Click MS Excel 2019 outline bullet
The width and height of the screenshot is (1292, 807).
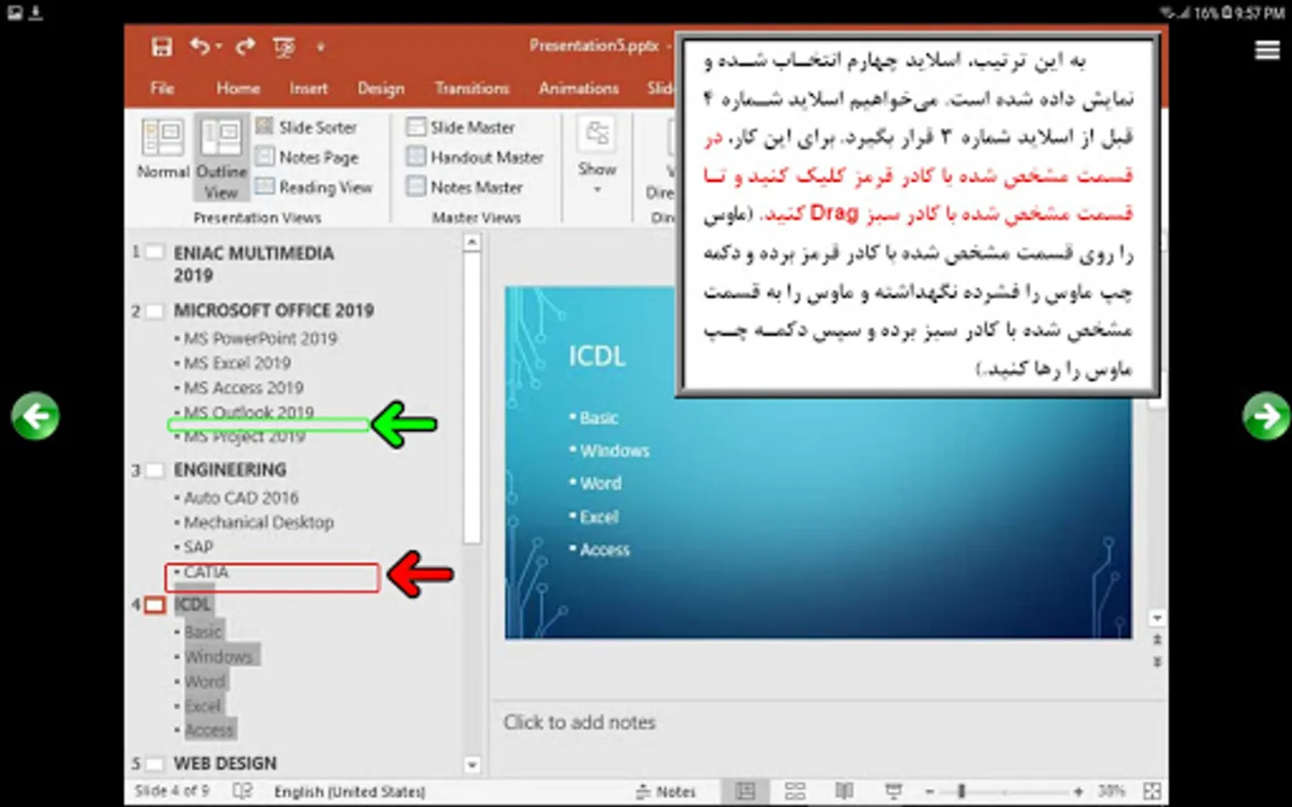[x=237, y=363]
